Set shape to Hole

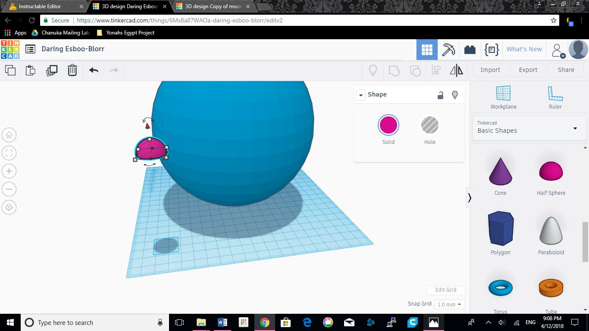click(x=430, y=130)
